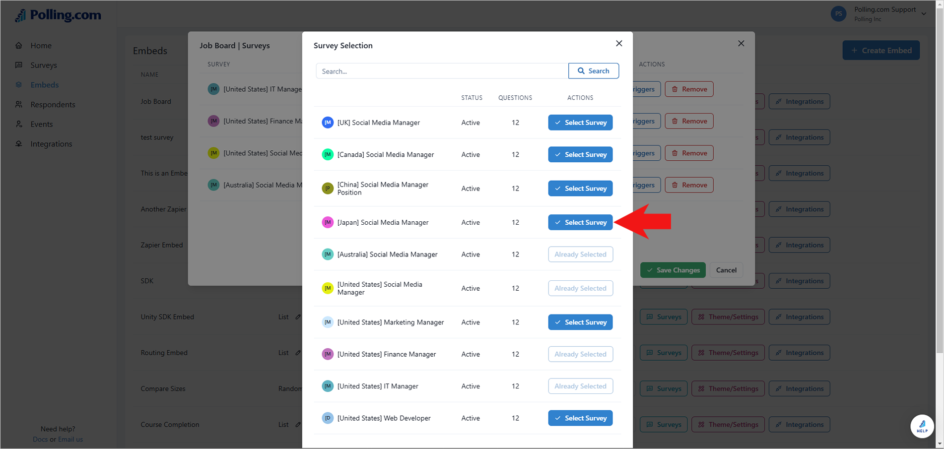
Task: Open Integrations for Course Completion embed
Action: [799, 425]
